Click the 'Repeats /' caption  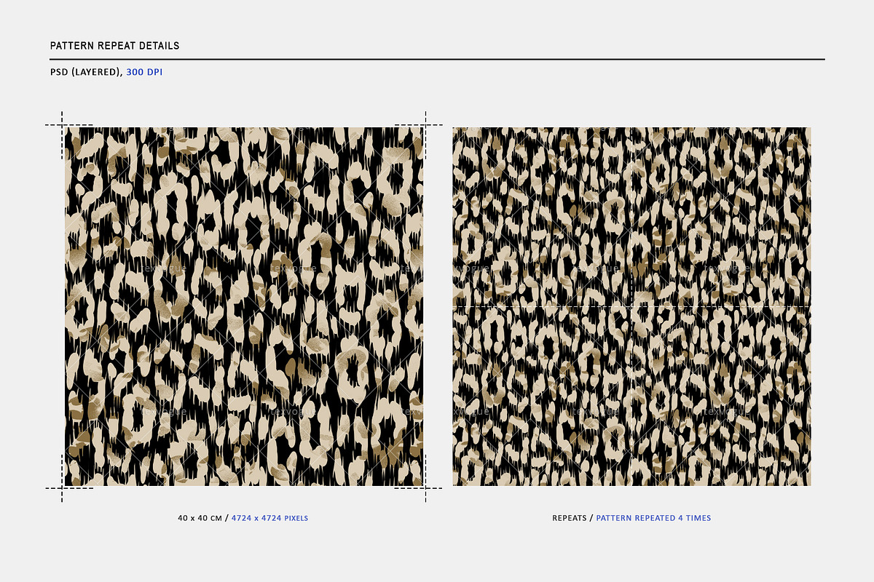(572, 518)
